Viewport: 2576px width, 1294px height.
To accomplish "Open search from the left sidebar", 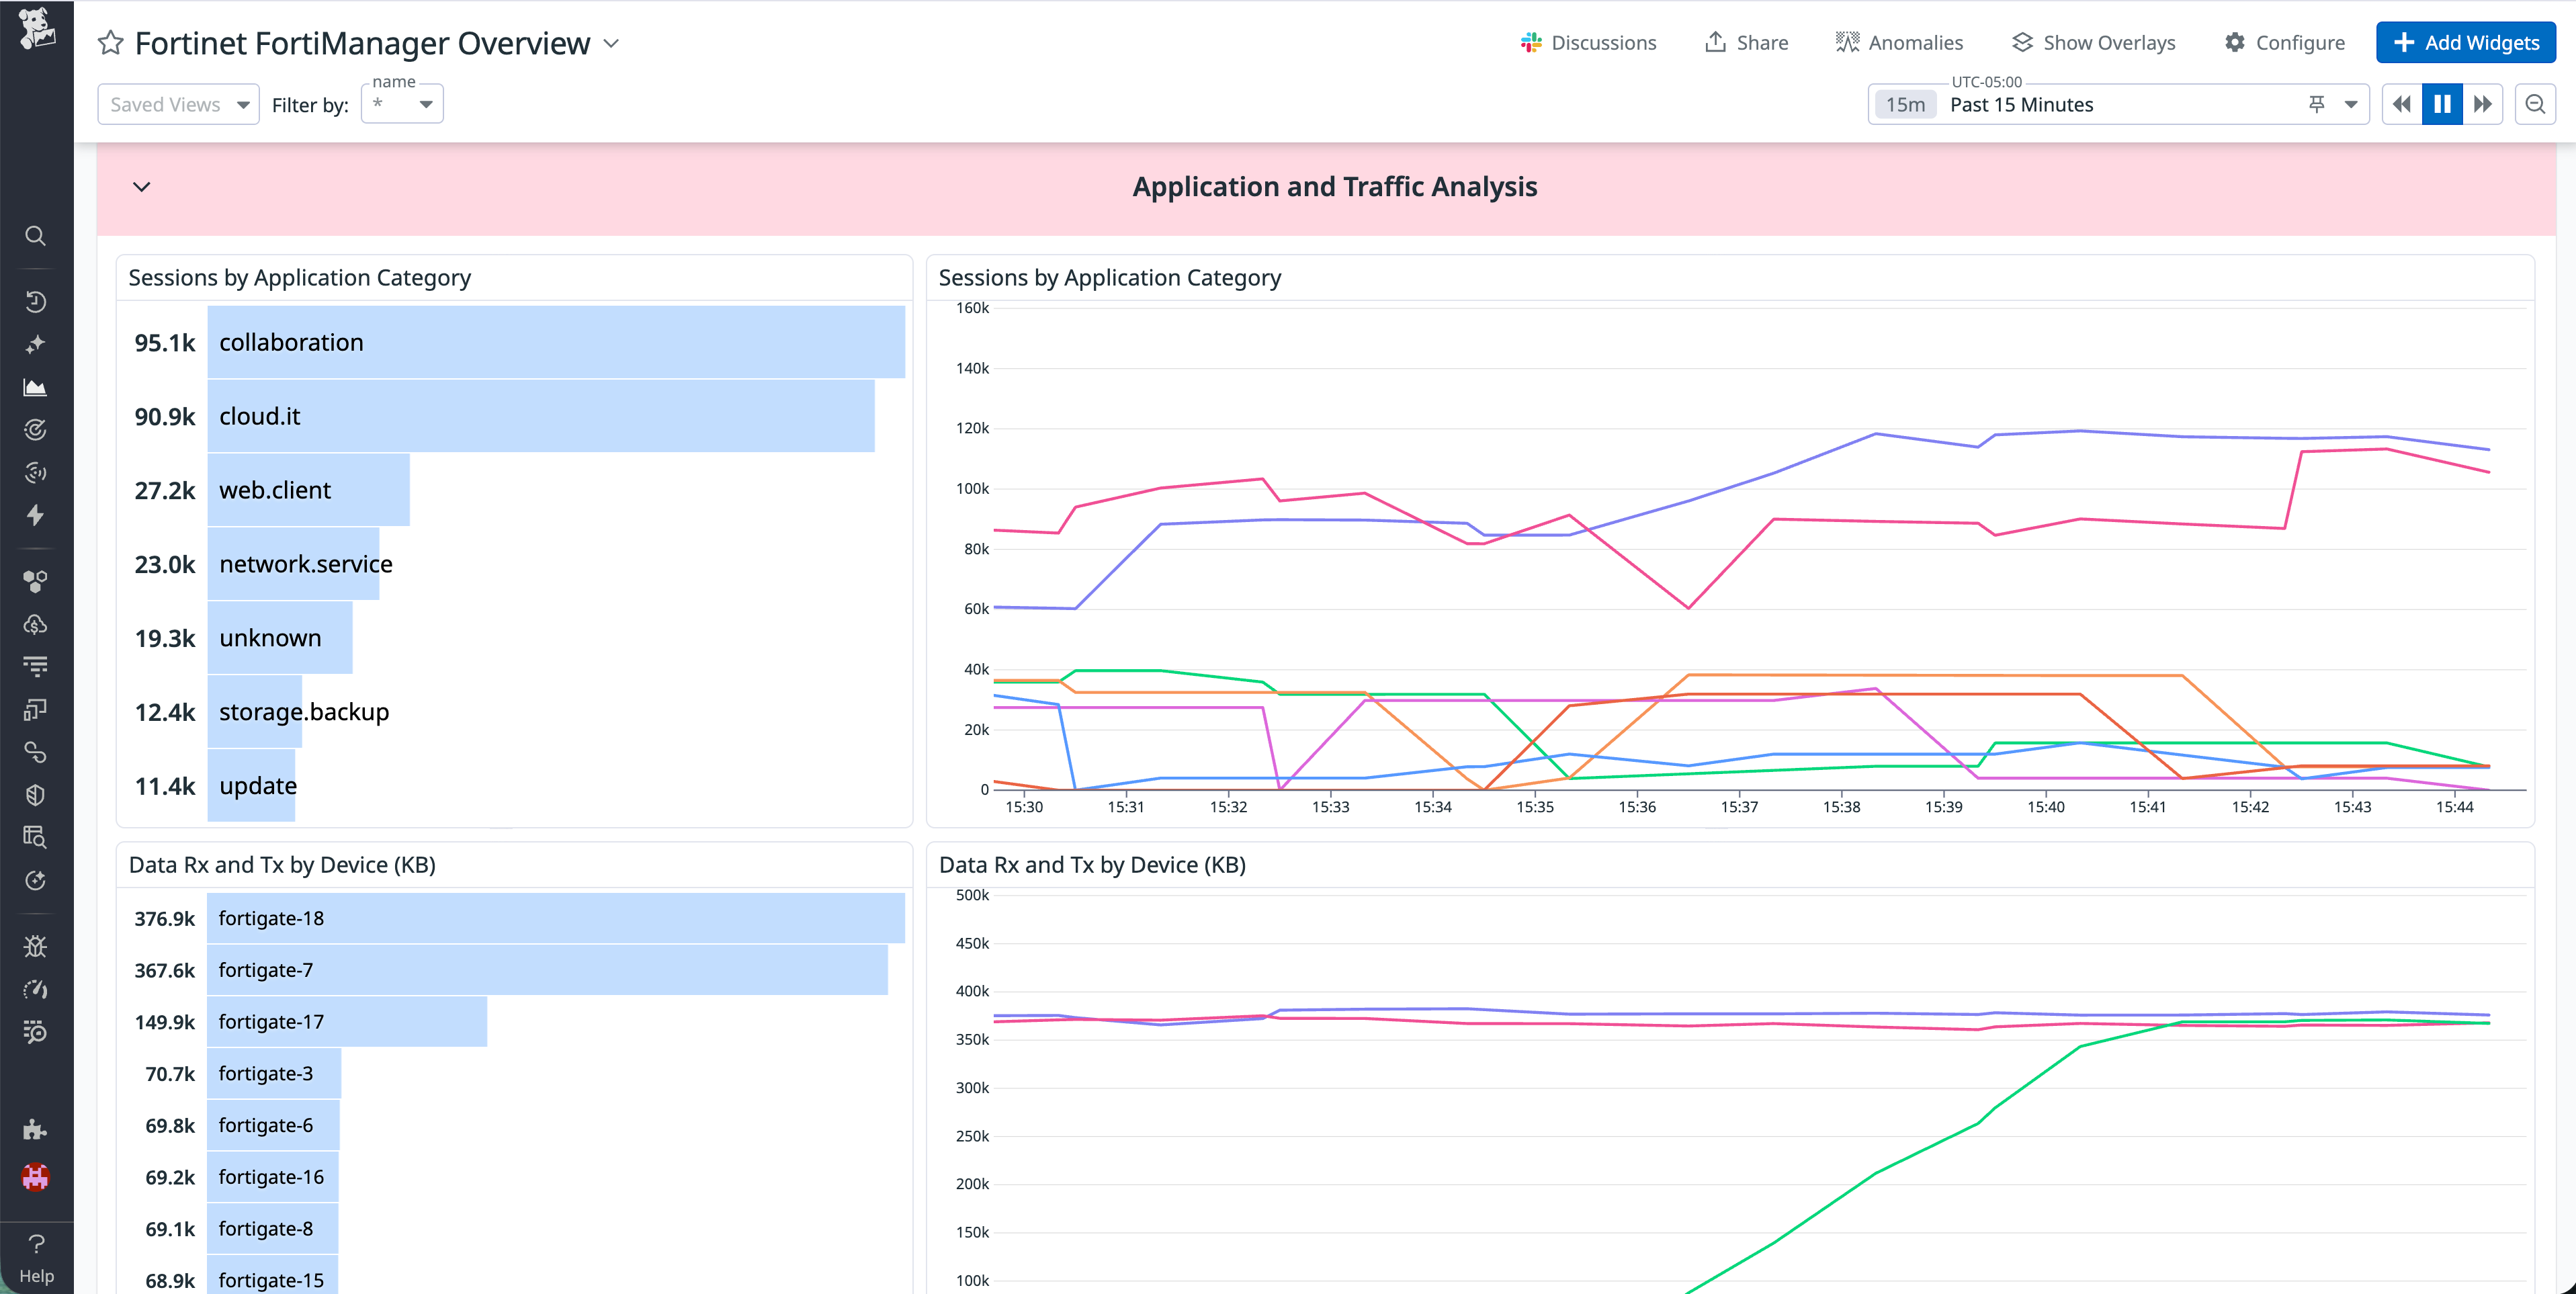I will coord(36,236).
